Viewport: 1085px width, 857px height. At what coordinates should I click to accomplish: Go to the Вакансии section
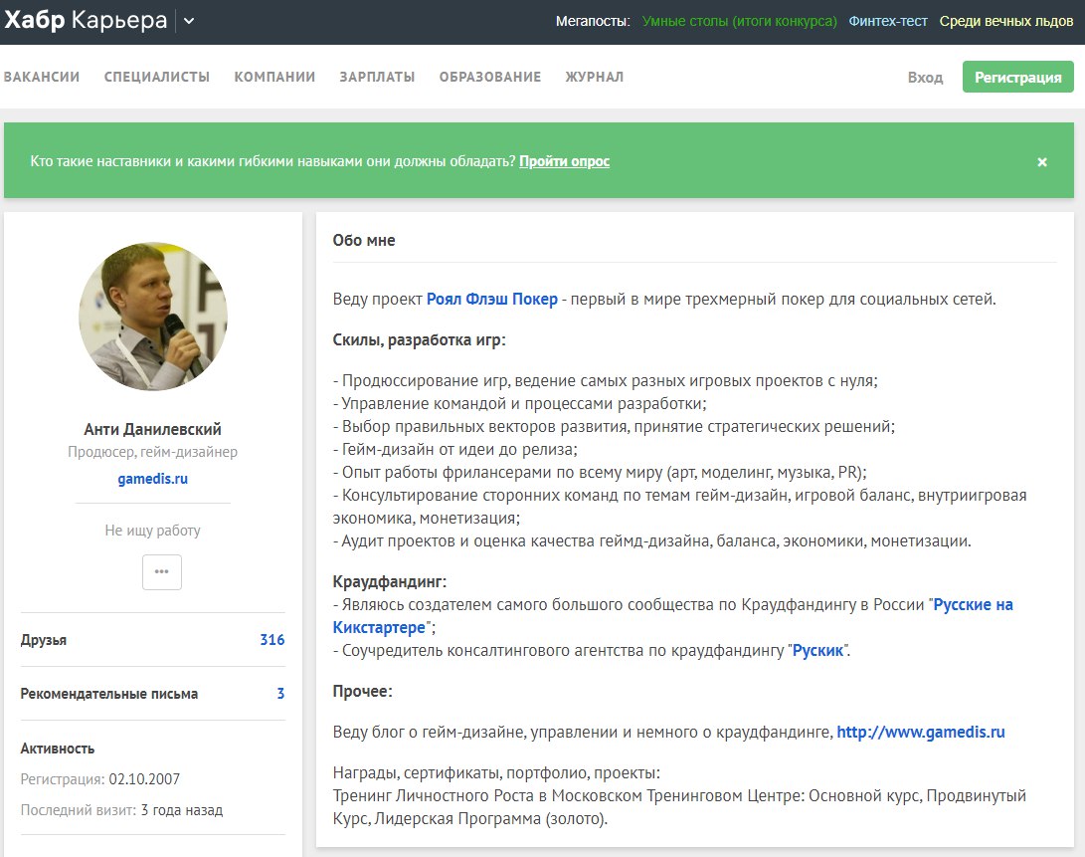(42, 77)
